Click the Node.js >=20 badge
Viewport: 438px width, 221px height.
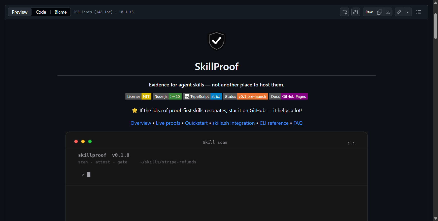[167, 97]
